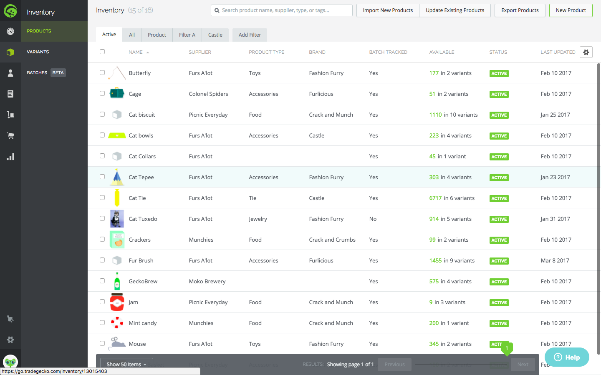Click Export Products
601x375 pixels.
[520, 10]
